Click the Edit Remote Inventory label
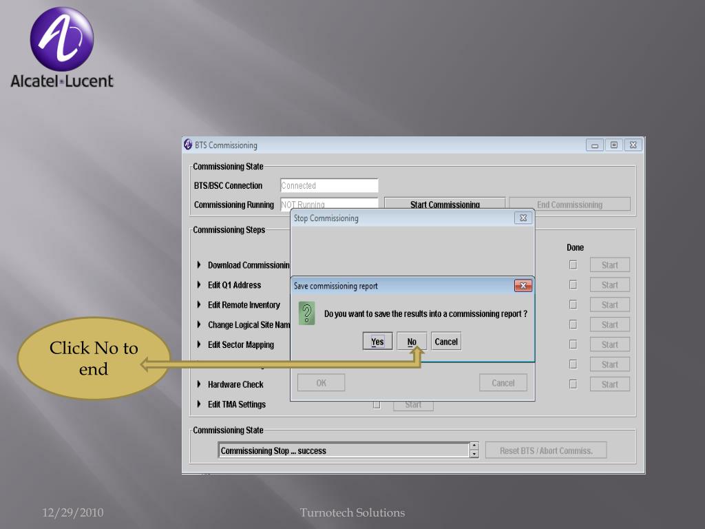705x529 pixels. 244,304
